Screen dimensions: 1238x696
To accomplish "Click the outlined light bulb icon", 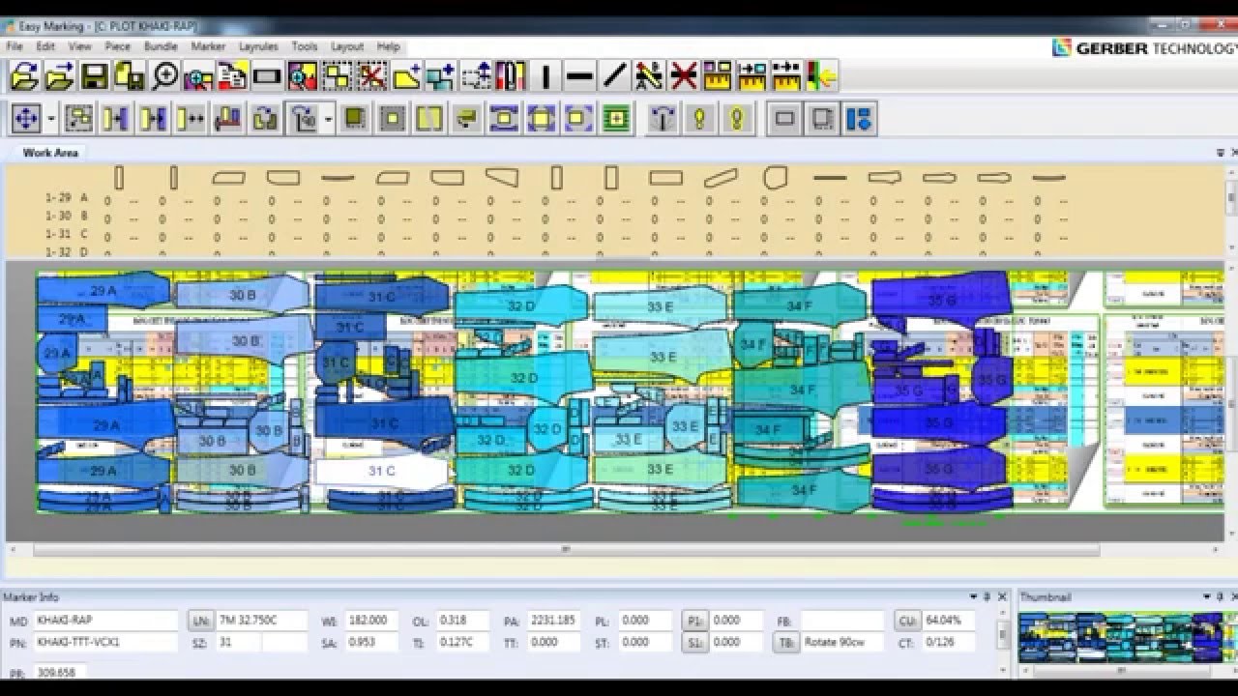I will pyautogui.click(x=737, y=119).
